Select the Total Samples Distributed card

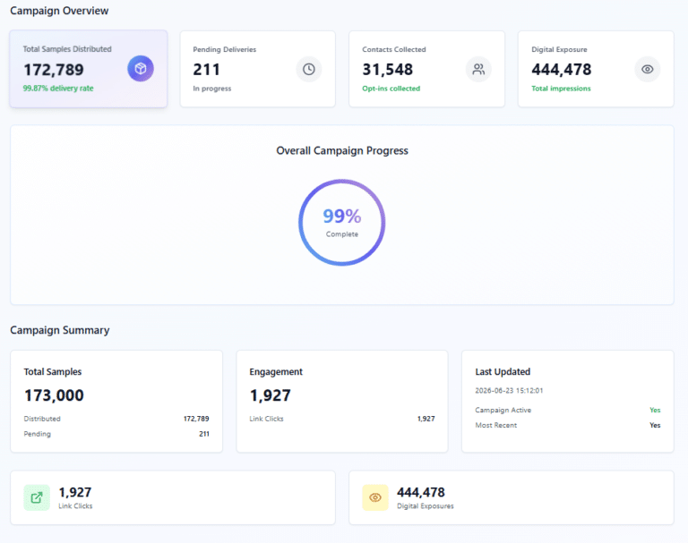click(89, 69)
